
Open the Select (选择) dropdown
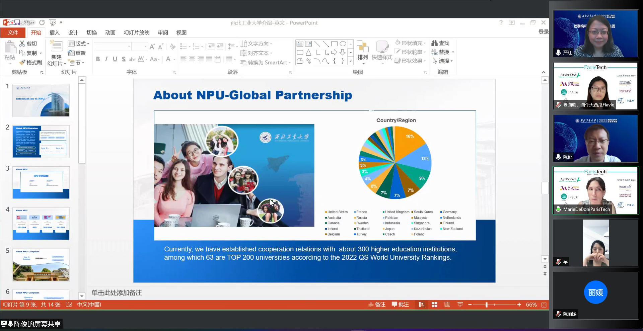tap(443, 61)
